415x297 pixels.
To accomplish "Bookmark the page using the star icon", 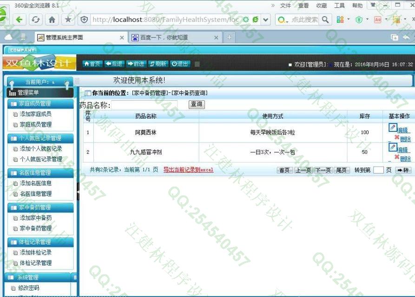I will coord(68,19).
